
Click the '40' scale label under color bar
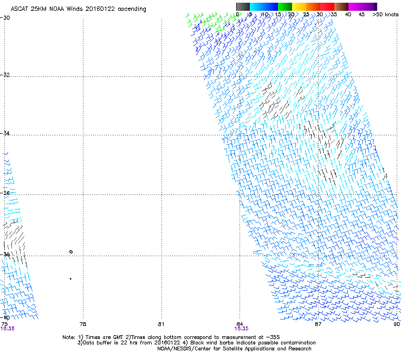tap(348, 15)
